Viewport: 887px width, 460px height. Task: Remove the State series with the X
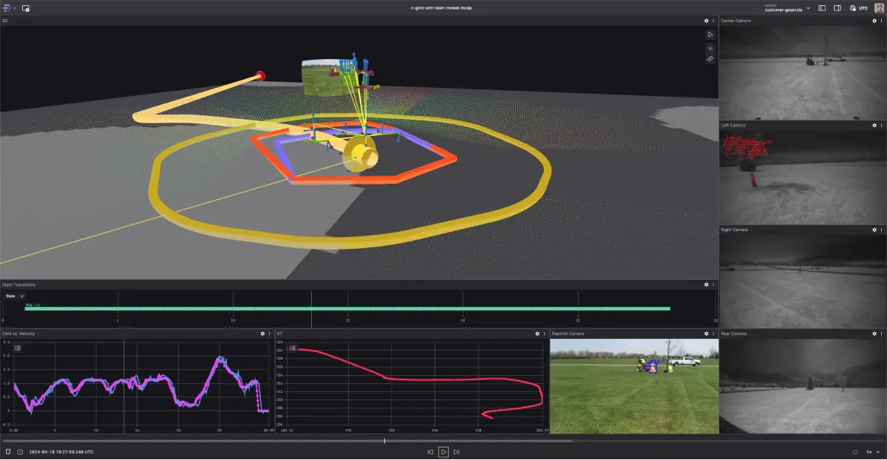coord(22,296)
